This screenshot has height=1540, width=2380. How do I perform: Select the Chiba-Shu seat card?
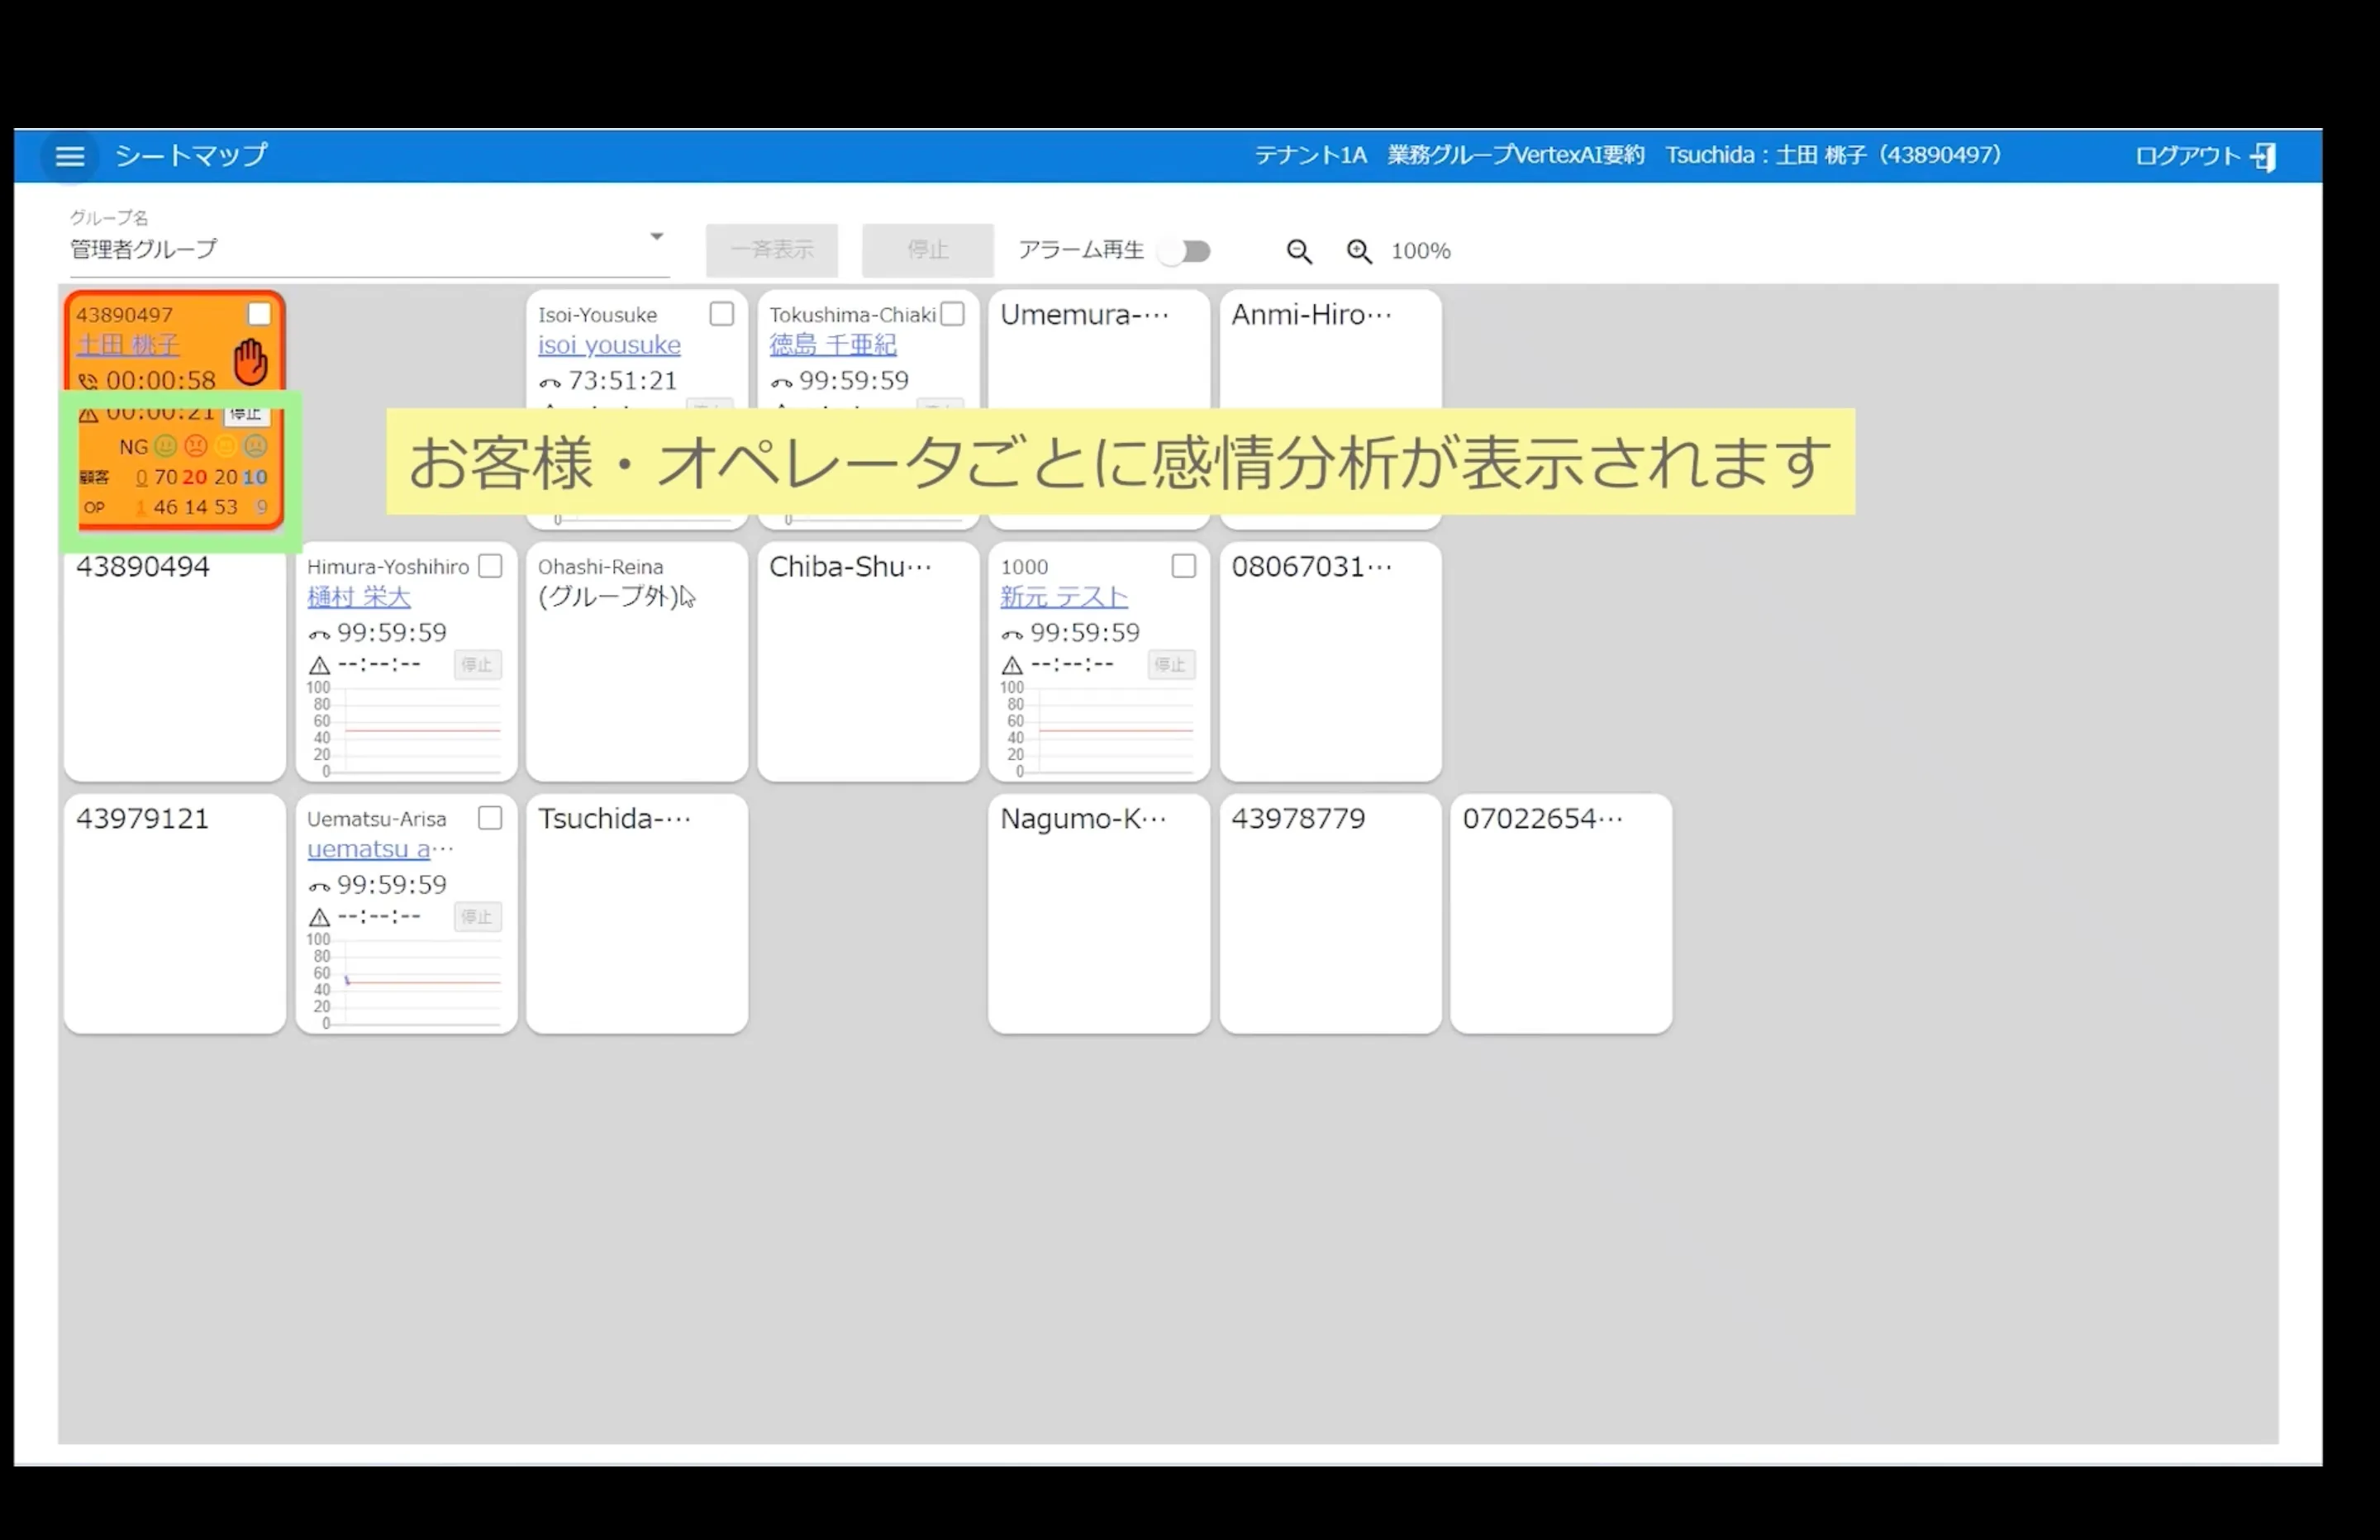pos(868,662)
